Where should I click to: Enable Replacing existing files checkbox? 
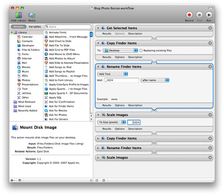pyautogui.click(x=141, y=51)
